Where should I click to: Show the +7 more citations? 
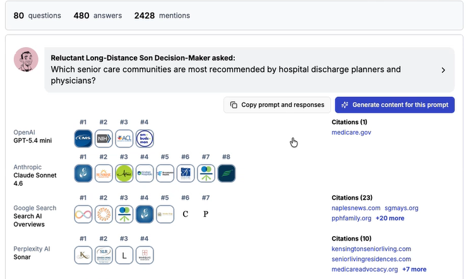pyautogui.click(x=414, y=270)
